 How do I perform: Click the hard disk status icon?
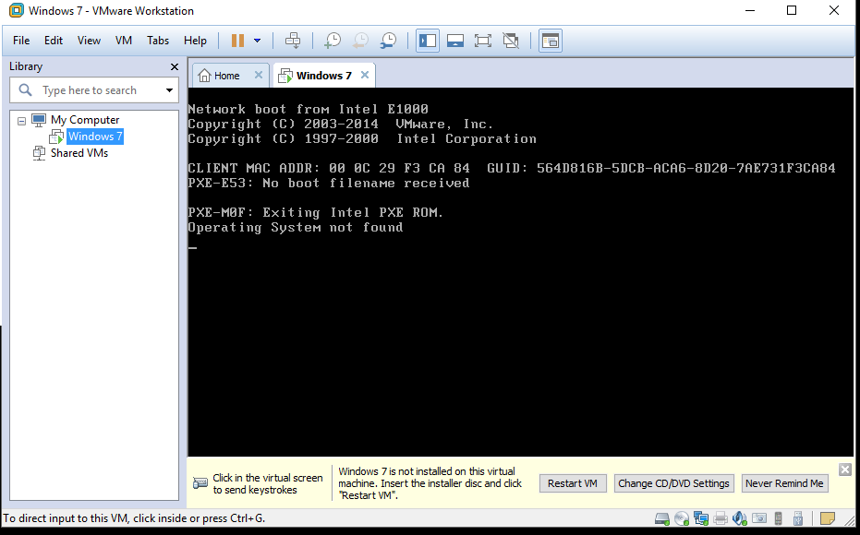click(662, 518)
